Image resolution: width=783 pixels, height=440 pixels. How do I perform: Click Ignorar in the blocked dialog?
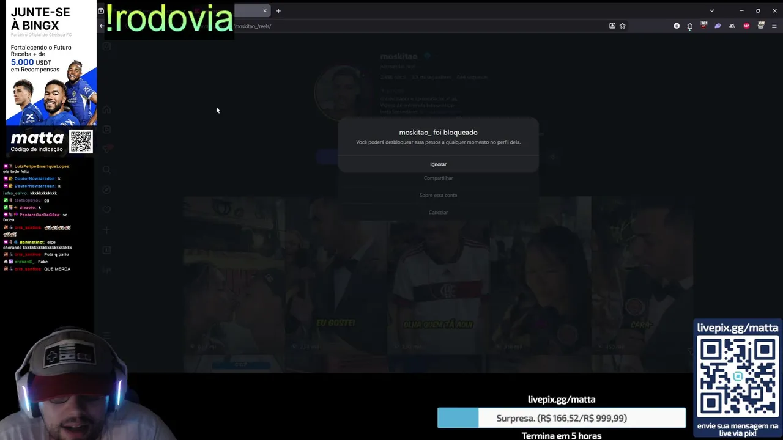click(438, 164)
